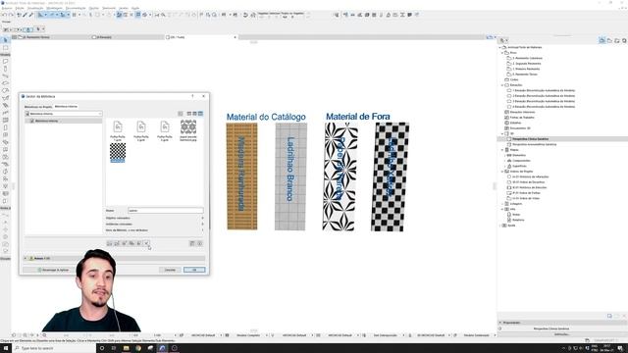Select the Arrow tool in left toolbox
The height and width of the screenshot is (353, 628).
(5, 40)
